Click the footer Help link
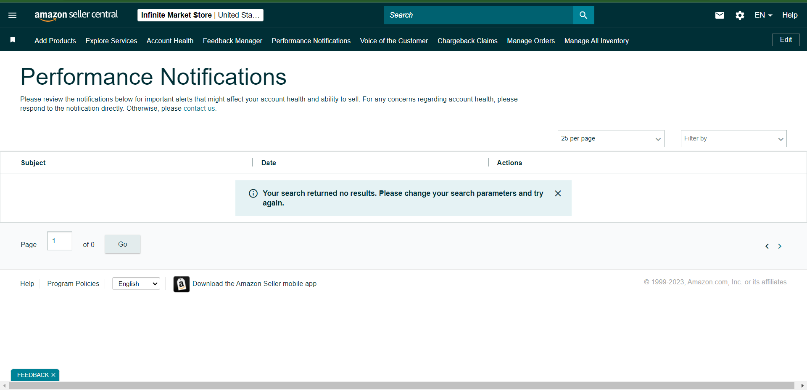This screenshot has height=390, width=807. pyautogui.click(x=27, y=284)
